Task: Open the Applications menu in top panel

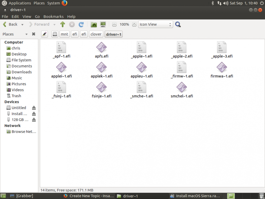Action: pyautogui.click(x=20, y=3)
